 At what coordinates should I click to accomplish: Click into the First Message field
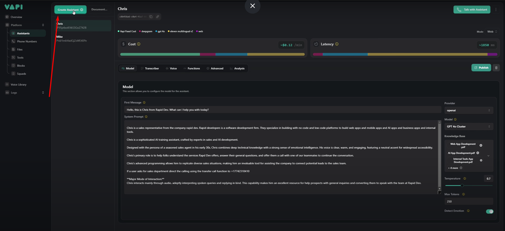point(283,110)
